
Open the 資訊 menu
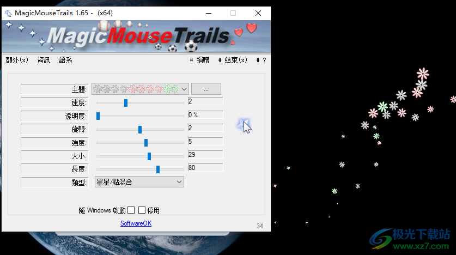[x=44, y=60]
